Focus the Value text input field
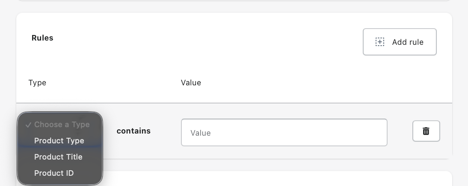The height and width of the screenshot is (186, 468). pyautogui.click(x=284, y=132)
